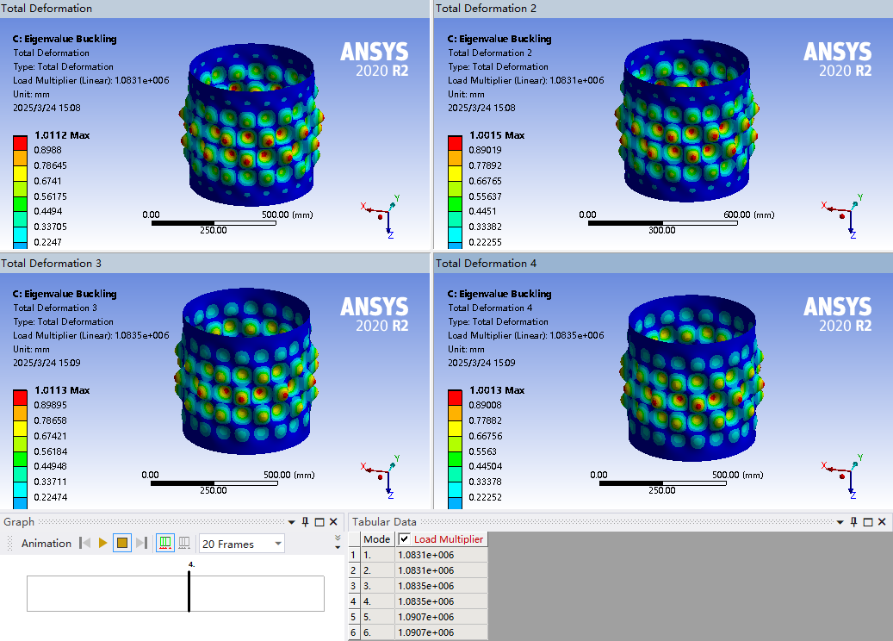Select result sets animation mode
Screen dimensions: 893x641
click(x=184, y=543)
